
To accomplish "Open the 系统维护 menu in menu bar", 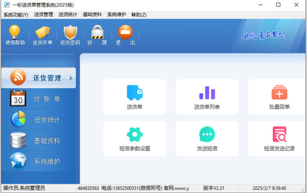I will pyautogui.click(x=116, y=14).
